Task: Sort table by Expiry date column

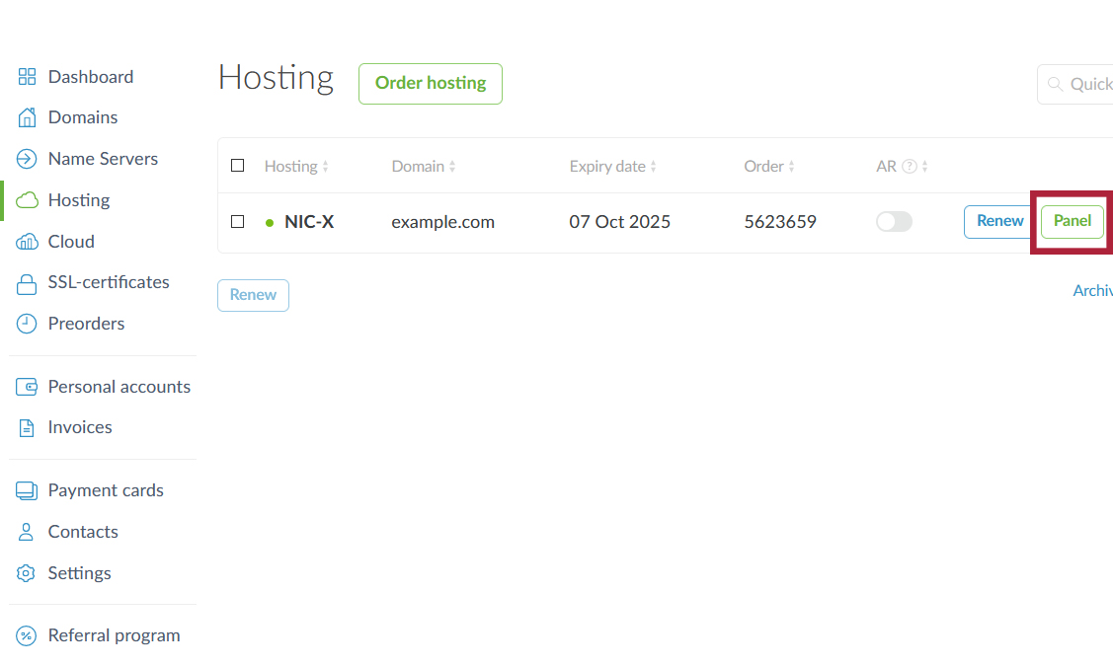Action: click(x=612, y=167)
